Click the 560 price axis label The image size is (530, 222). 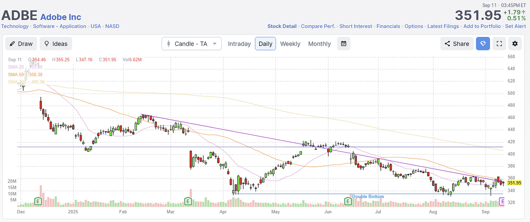point(511,57)
